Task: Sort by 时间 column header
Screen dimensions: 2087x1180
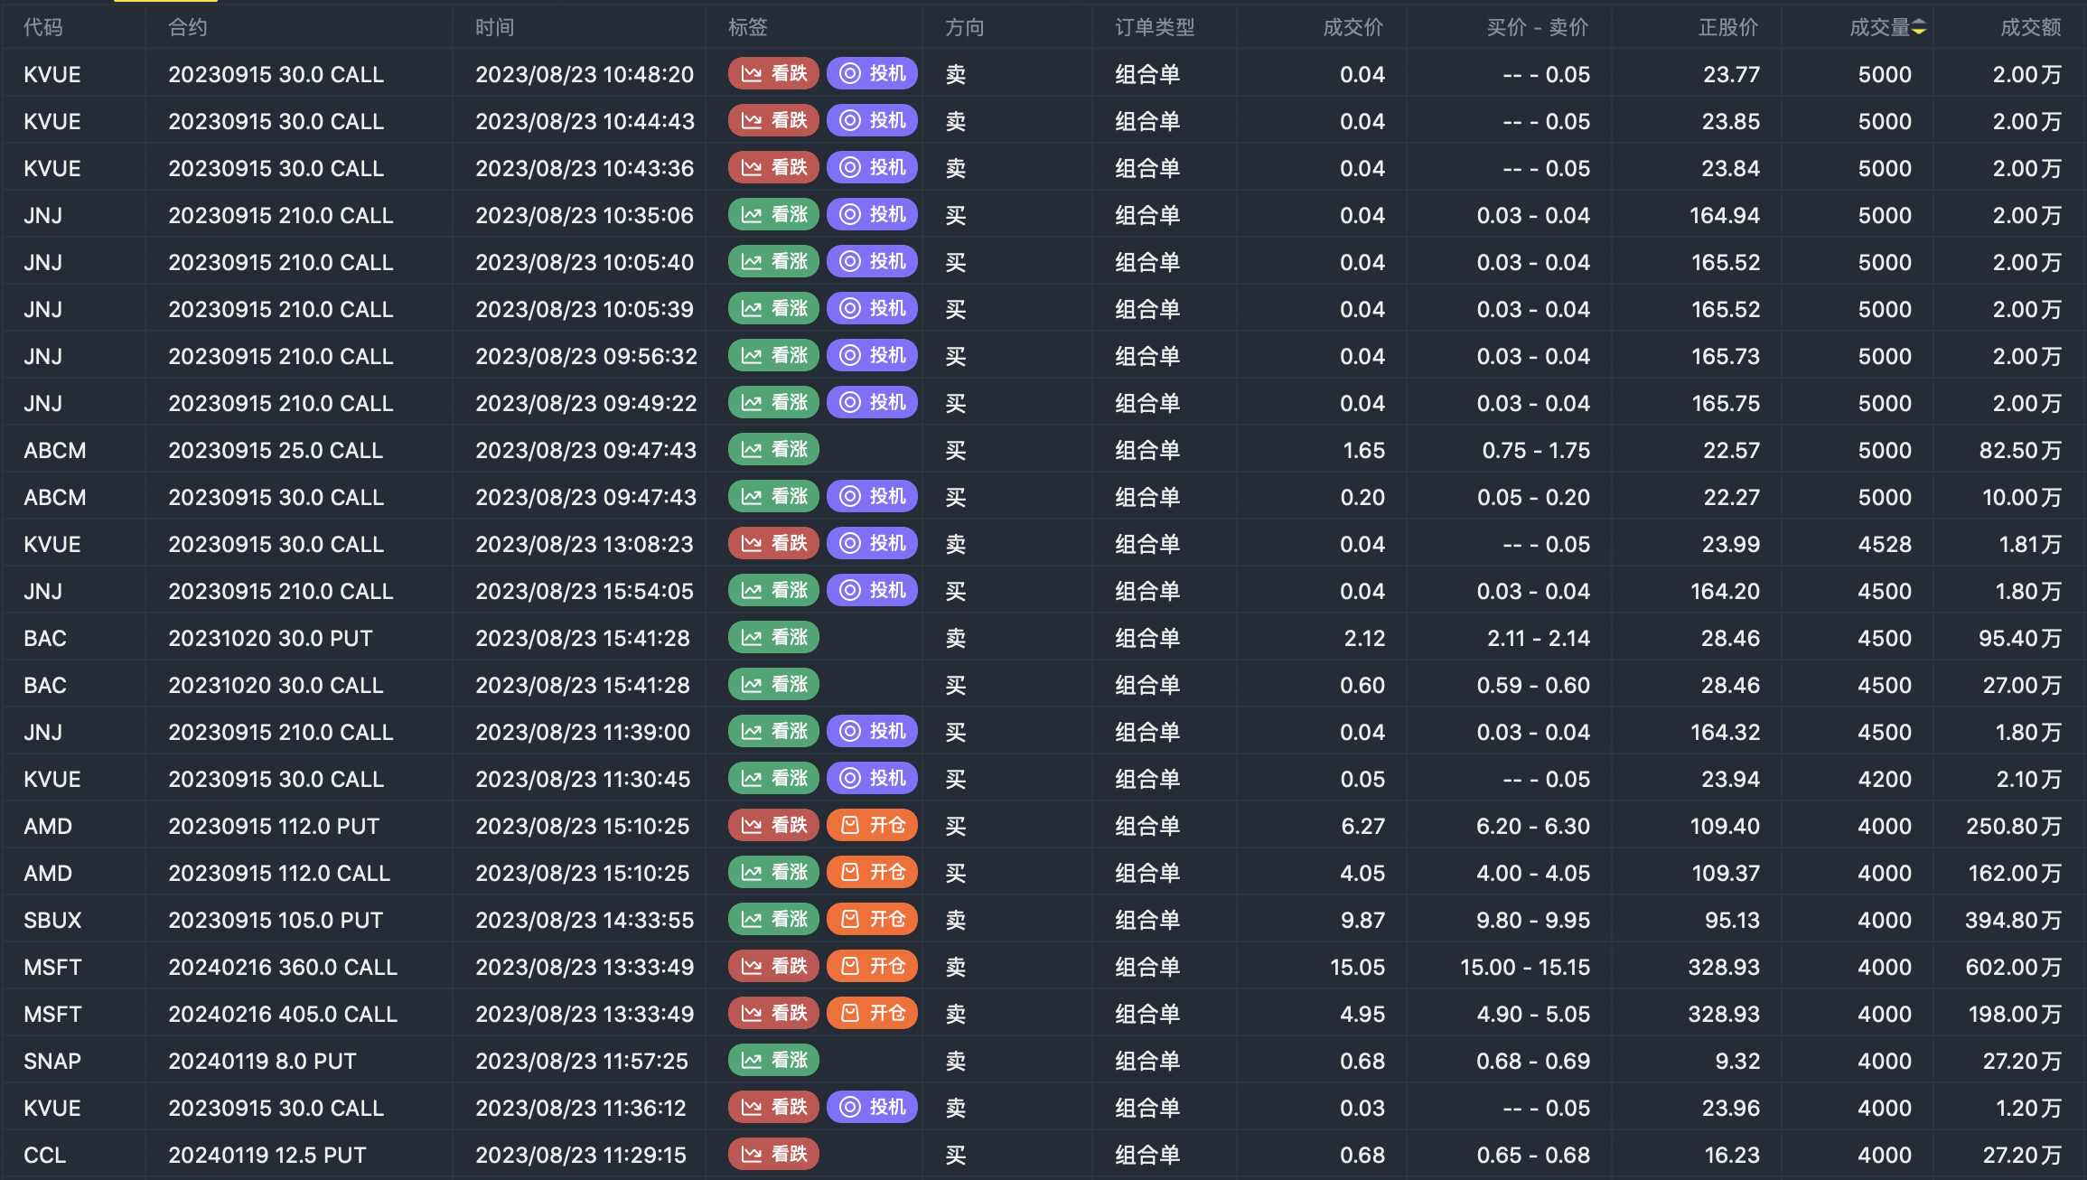Action: [x=494, y=28]
